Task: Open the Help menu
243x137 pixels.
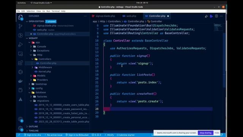Action: coord(63,11)
